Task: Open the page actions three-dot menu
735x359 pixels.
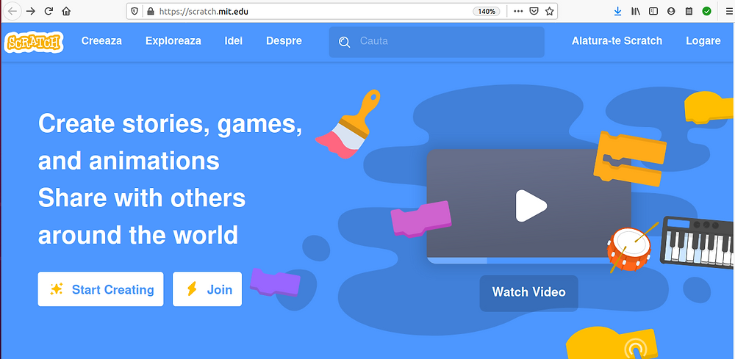Action: [x=518, y=11]
